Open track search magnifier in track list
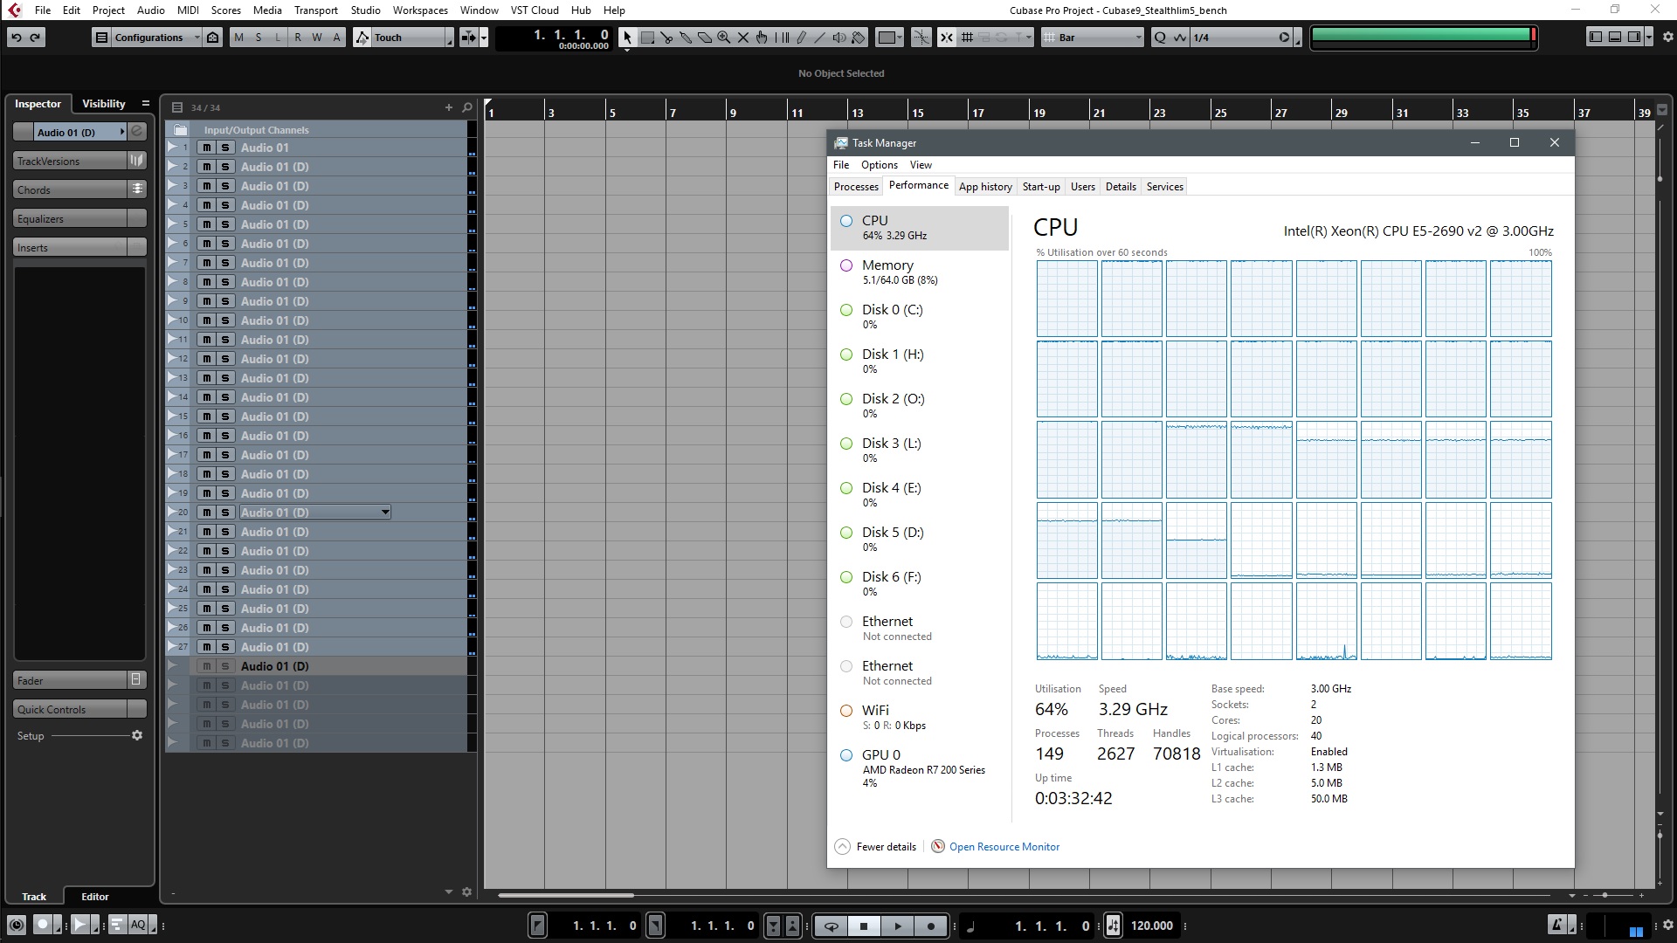 pos(467,107)
